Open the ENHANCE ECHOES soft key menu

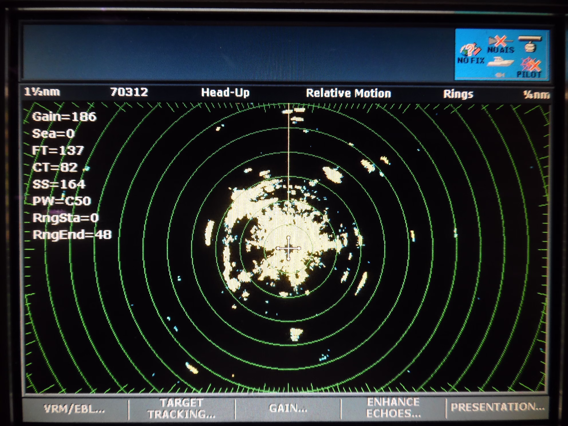(393, 408)
